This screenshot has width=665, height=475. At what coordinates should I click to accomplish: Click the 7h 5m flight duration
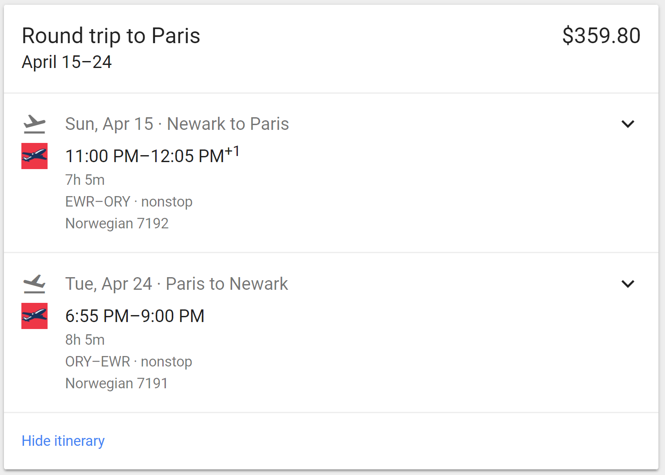click(x=85, y=180)
